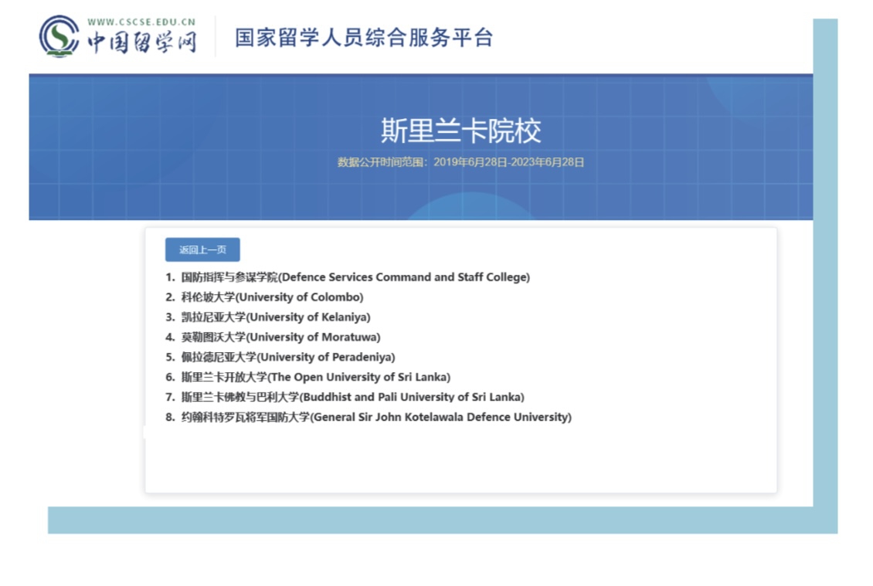Screen dimensions: 873x586
Task: Select University of Colombo entry
Action: [272, 297]
